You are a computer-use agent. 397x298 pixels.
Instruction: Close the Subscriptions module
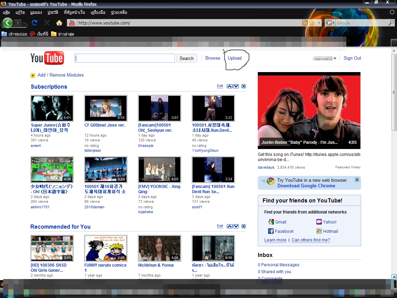(244, 86)
